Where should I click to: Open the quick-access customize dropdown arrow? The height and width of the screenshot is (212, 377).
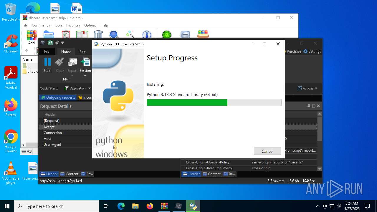point(62,43)
